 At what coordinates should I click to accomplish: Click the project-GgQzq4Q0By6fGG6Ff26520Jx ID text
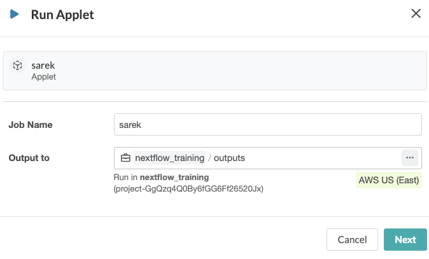(188, 188)
